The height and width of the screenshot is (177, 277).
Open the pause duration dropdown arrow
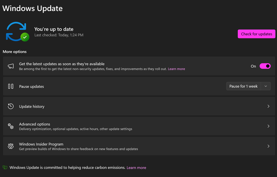(266, 86)
